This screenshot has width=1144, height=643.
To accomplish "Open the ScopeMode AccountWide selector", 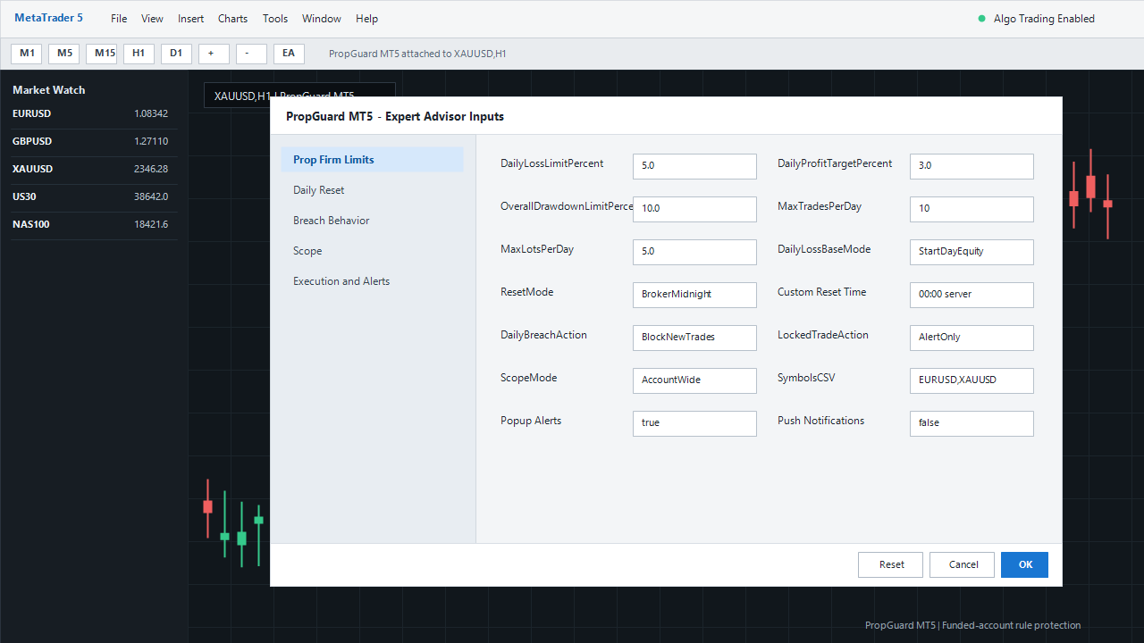I will [x=694, y=380].
